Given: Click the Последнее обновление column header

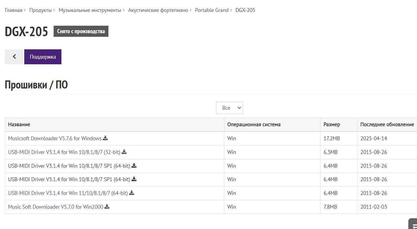Looking at the screenshot, I should tap(387, 124).
